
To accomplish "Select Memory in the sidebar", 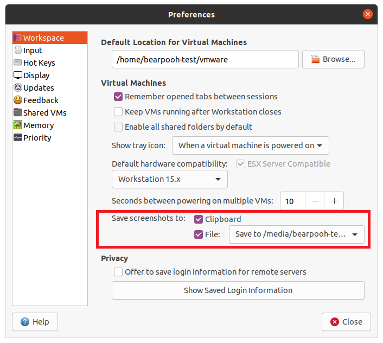I will [50, 125].
